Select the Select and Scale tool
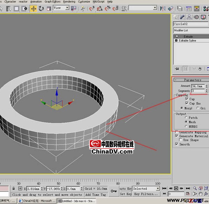 pyautogui.click(x=49, y=9)
